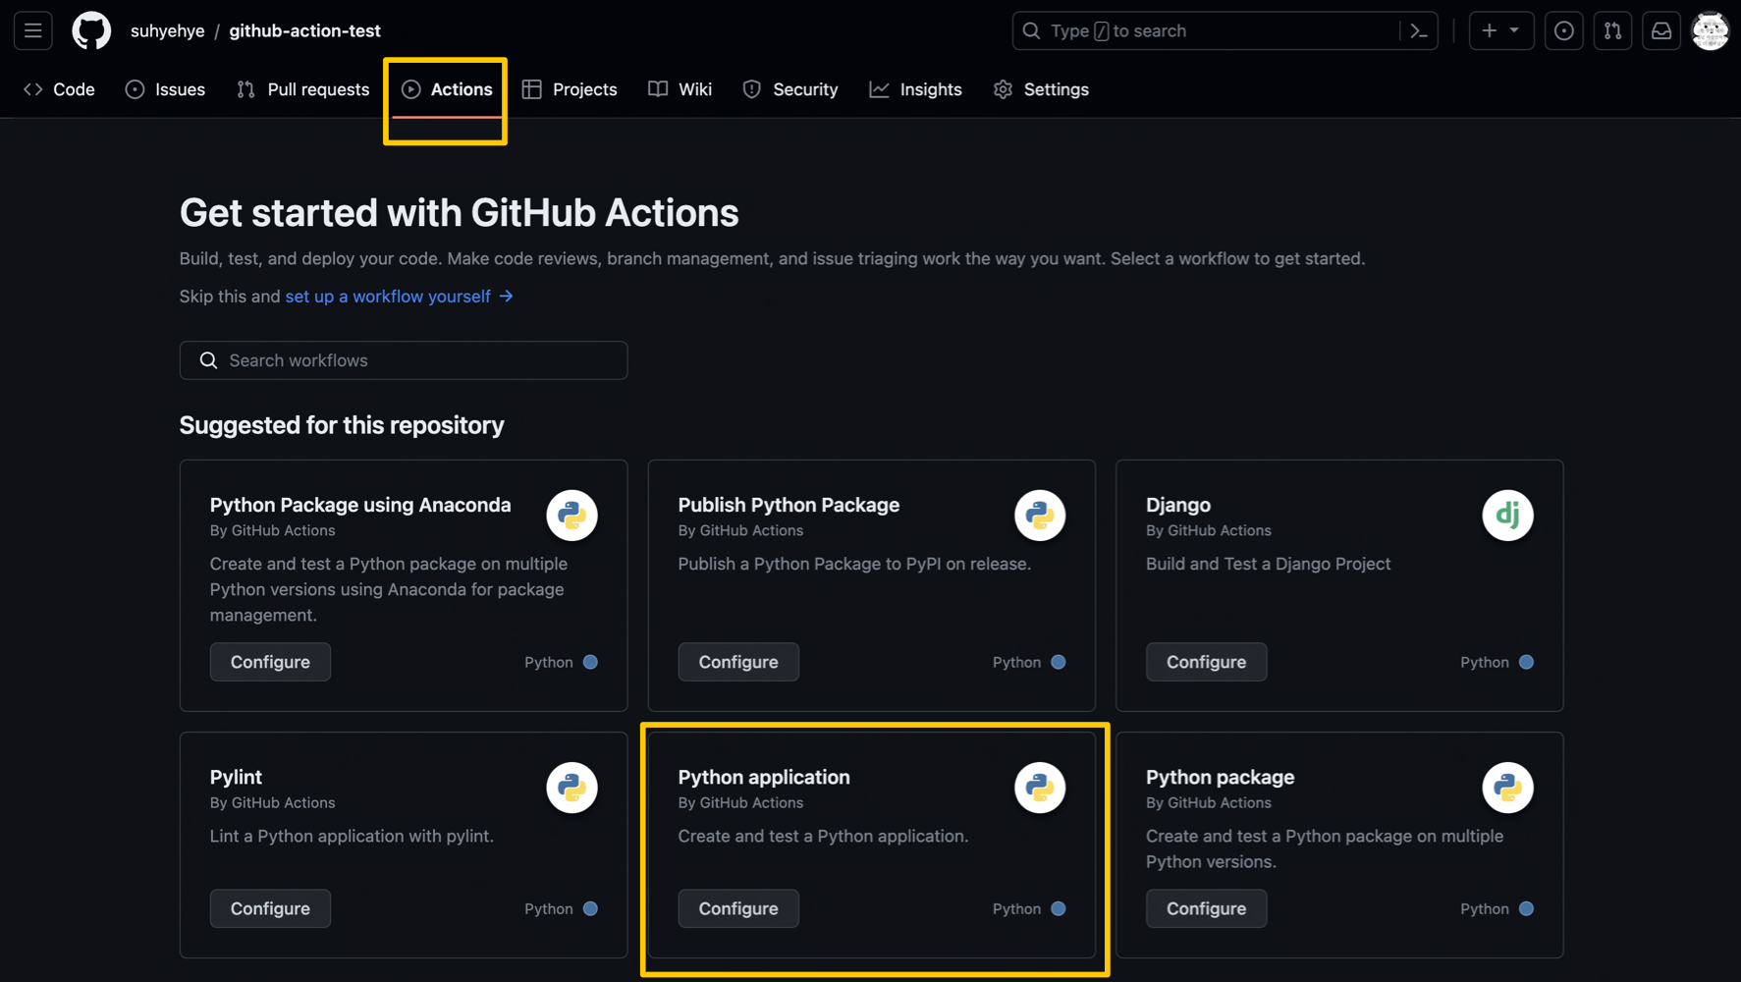1741x982 pixels.
Task: Click the github-action-test repository link
Action: [305, 30]
